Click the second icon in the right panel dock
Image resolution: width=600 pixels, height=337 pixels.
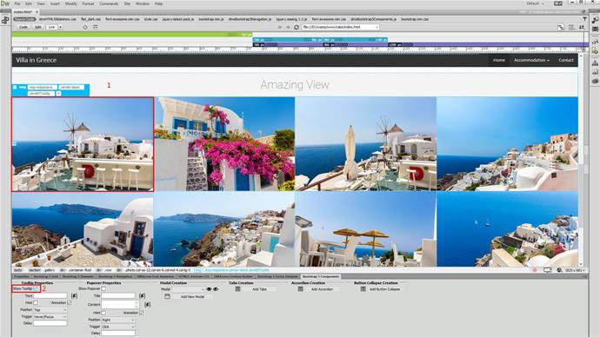[595, 29]
